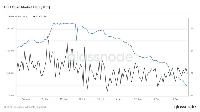
Task: Click the $55.20b y-axis label
Action: point(10,28)
